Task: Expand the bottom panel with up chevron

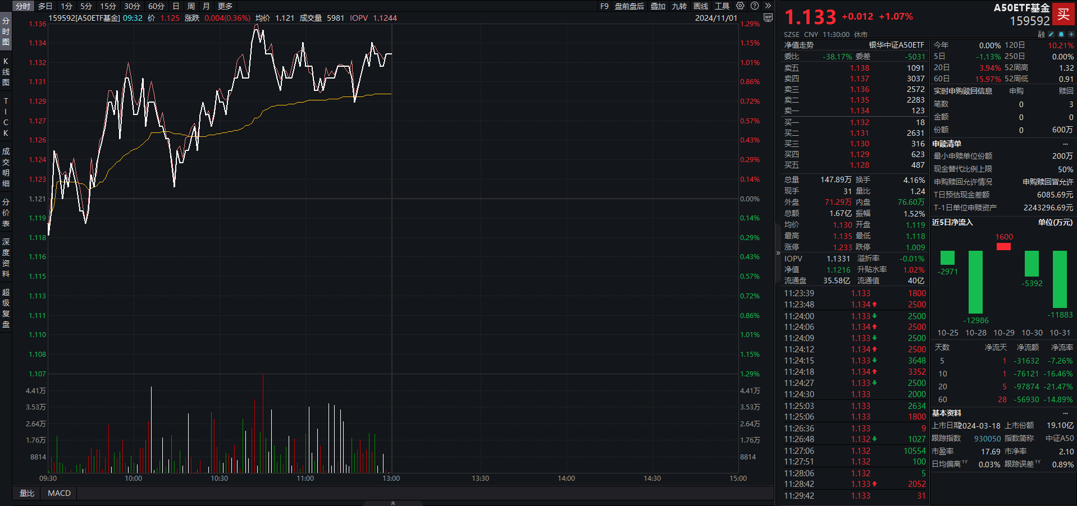Action: 393,503
